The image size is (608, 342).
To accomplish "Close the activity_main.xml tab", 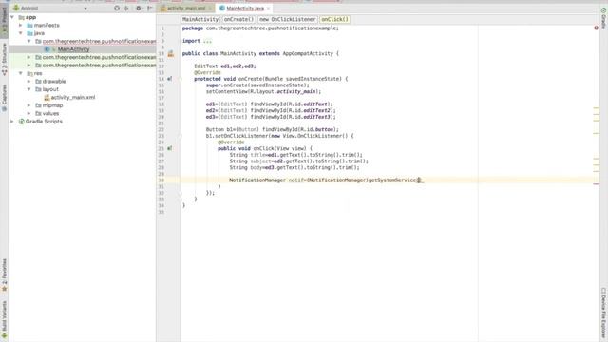I will [x=211, y=8].
